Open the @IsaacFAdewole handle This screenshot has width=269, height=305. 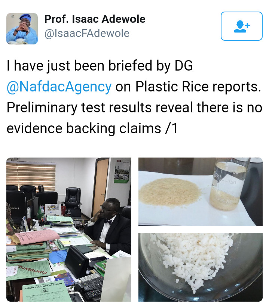click(x=87, y=33)
